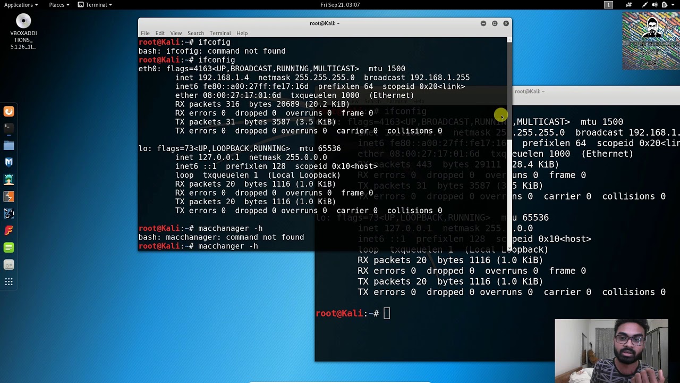Open the terminal View menu
Screen dimensions: 680x383
(x=176, y=33)
